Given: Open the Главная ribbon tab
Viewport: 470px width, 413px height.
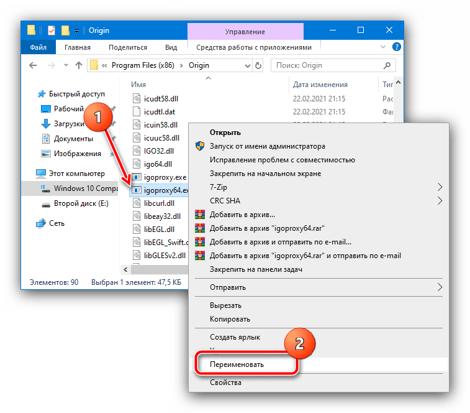Looking at the screenshot, I should pyautogui.click(x=78, y=47).
